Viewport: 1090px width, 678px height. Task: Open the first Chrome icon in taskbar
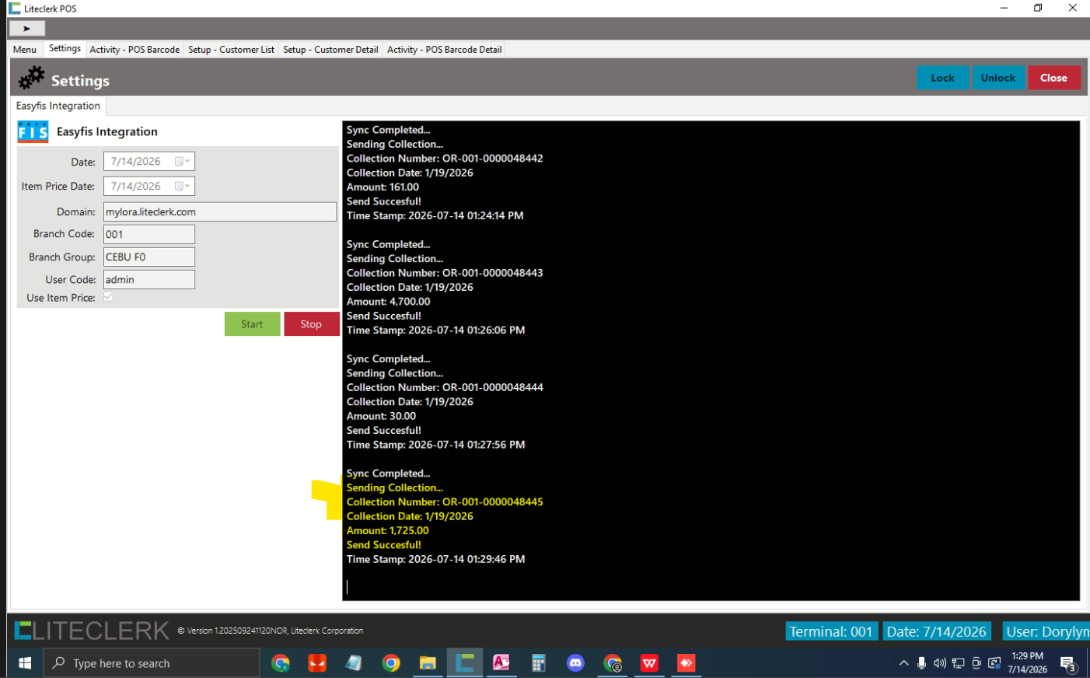tap(281, 663)
